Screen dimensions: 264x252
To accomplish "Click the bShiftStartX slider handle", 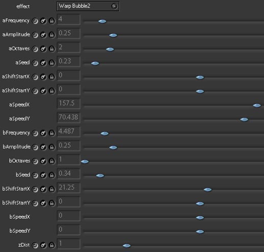I will pyautogui.click(x=207, y=190).
